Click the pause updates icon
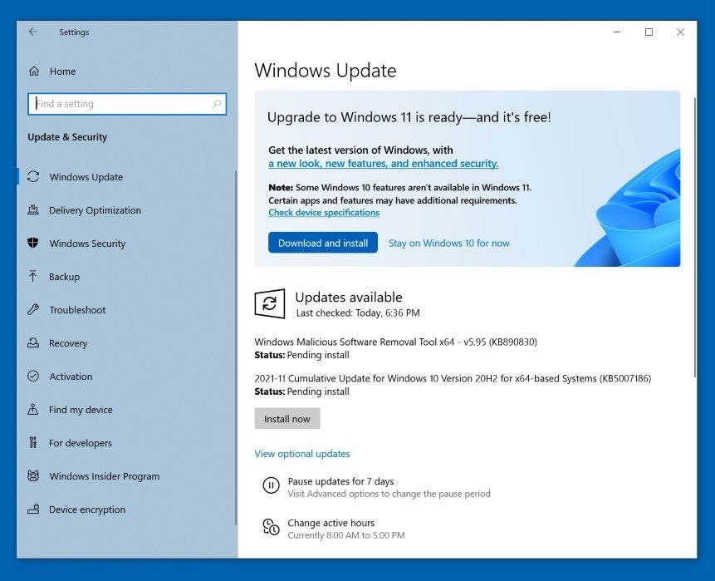The height and width of the screenshot is (581, 715). click(x=271, y=485)
